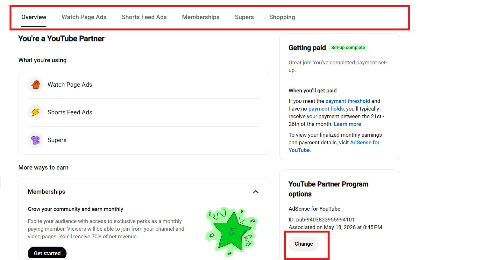Click the AdSense ID pub-9403833955994101 text
This screenshot has height=260, width=490.
(322, 220)
